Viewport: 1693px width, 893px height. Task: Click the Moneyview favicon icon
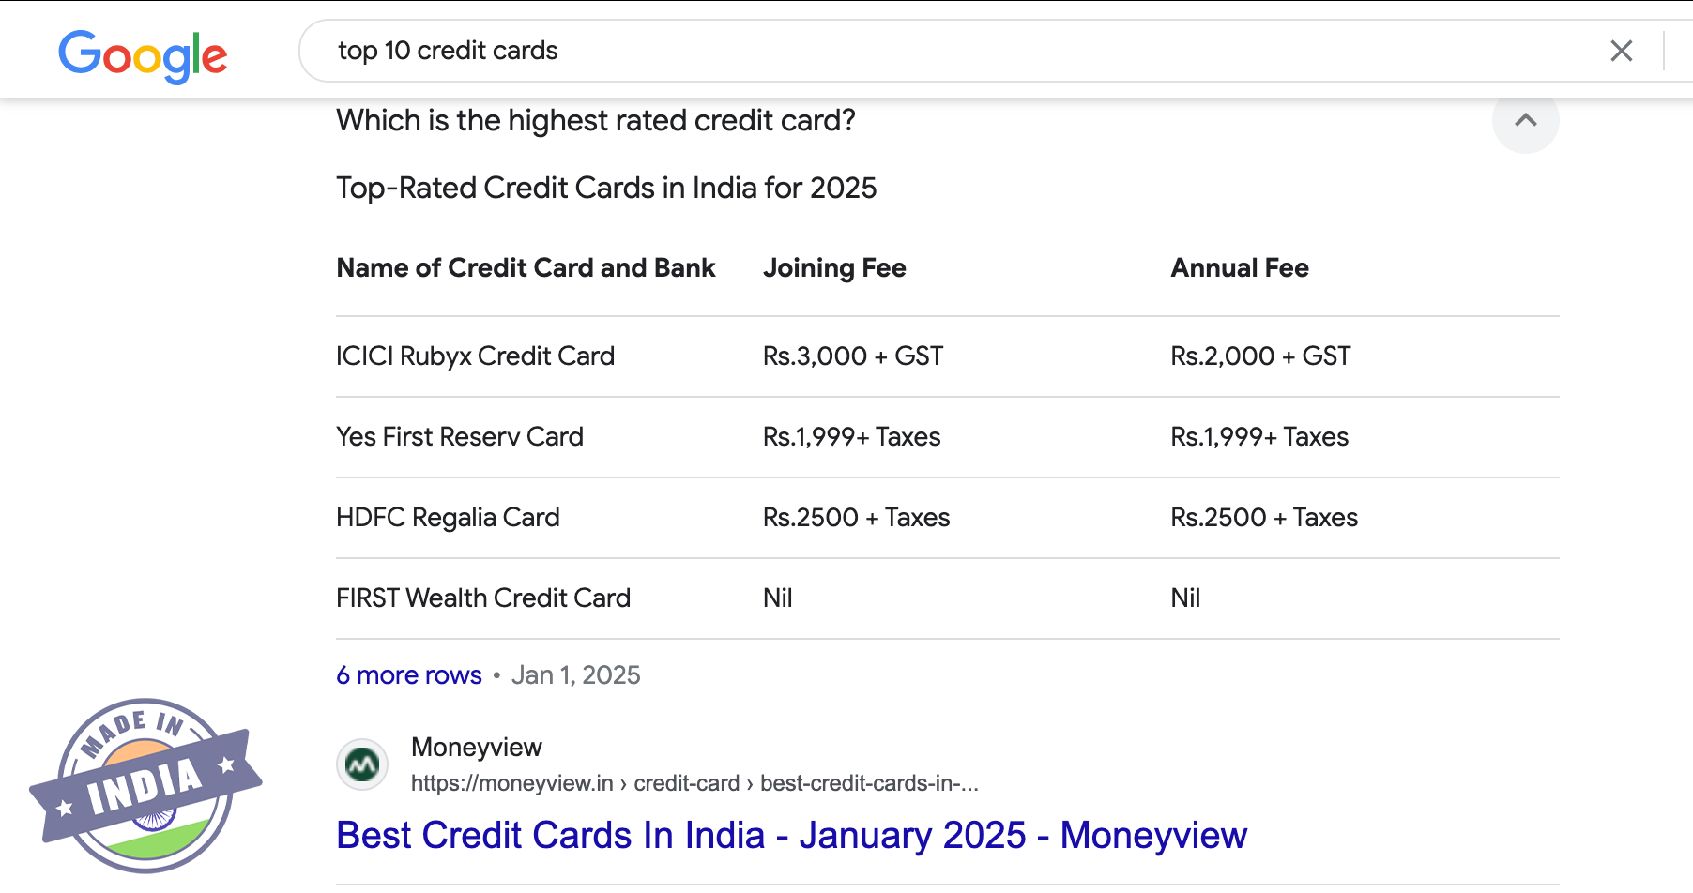point(362,764)
